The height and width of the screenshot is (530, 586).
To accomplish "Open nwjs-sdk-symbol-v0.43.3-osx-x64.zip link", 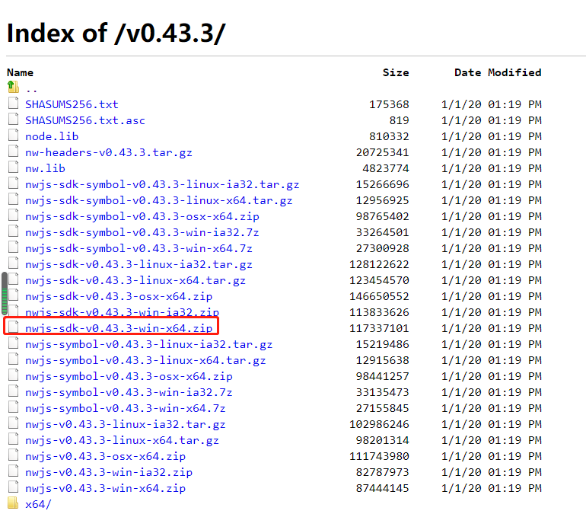I will pyautogui.click(x=142, y=216).
